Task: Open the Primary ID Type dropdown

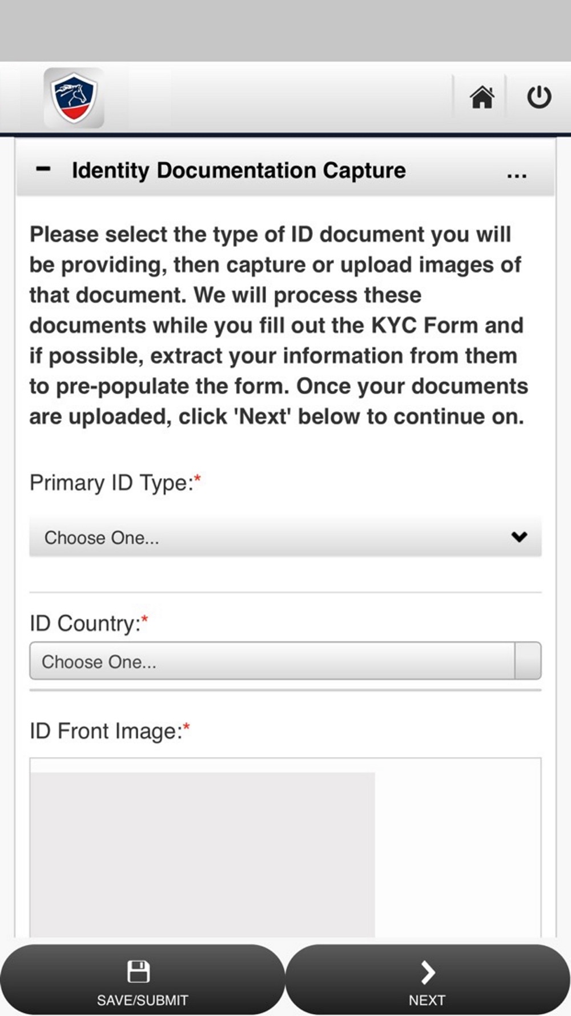Action: [x=285, y=537]
